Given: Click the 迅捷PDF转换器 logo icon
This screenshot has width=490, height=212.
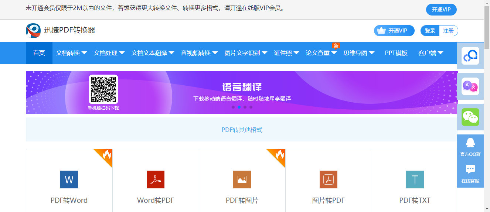Looking at the screenshot, I should pyautogui.click(x=33, y=30).
